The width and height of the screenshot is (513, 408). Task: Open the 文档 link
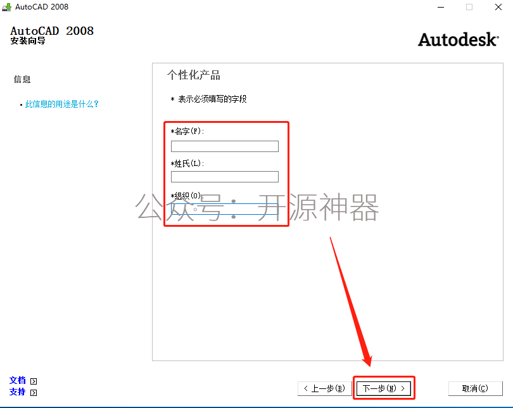[x=17, y=380]
